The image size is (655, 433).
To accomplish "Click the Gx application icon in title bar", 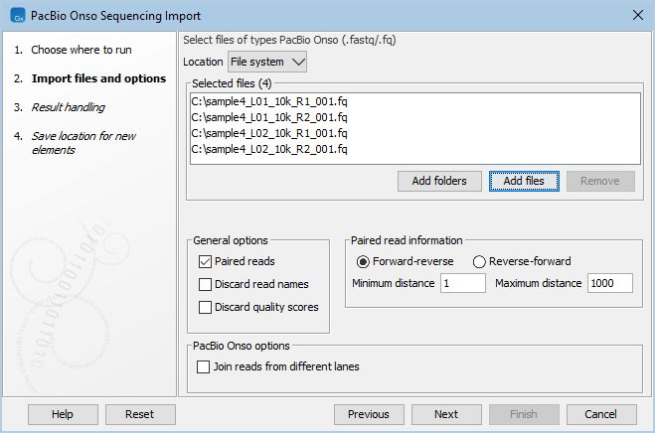I will [14, 15].
